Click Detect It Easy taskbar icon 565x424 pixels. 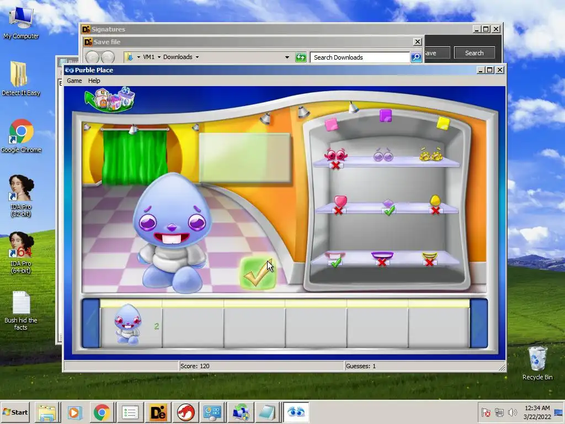click(158, 412)
